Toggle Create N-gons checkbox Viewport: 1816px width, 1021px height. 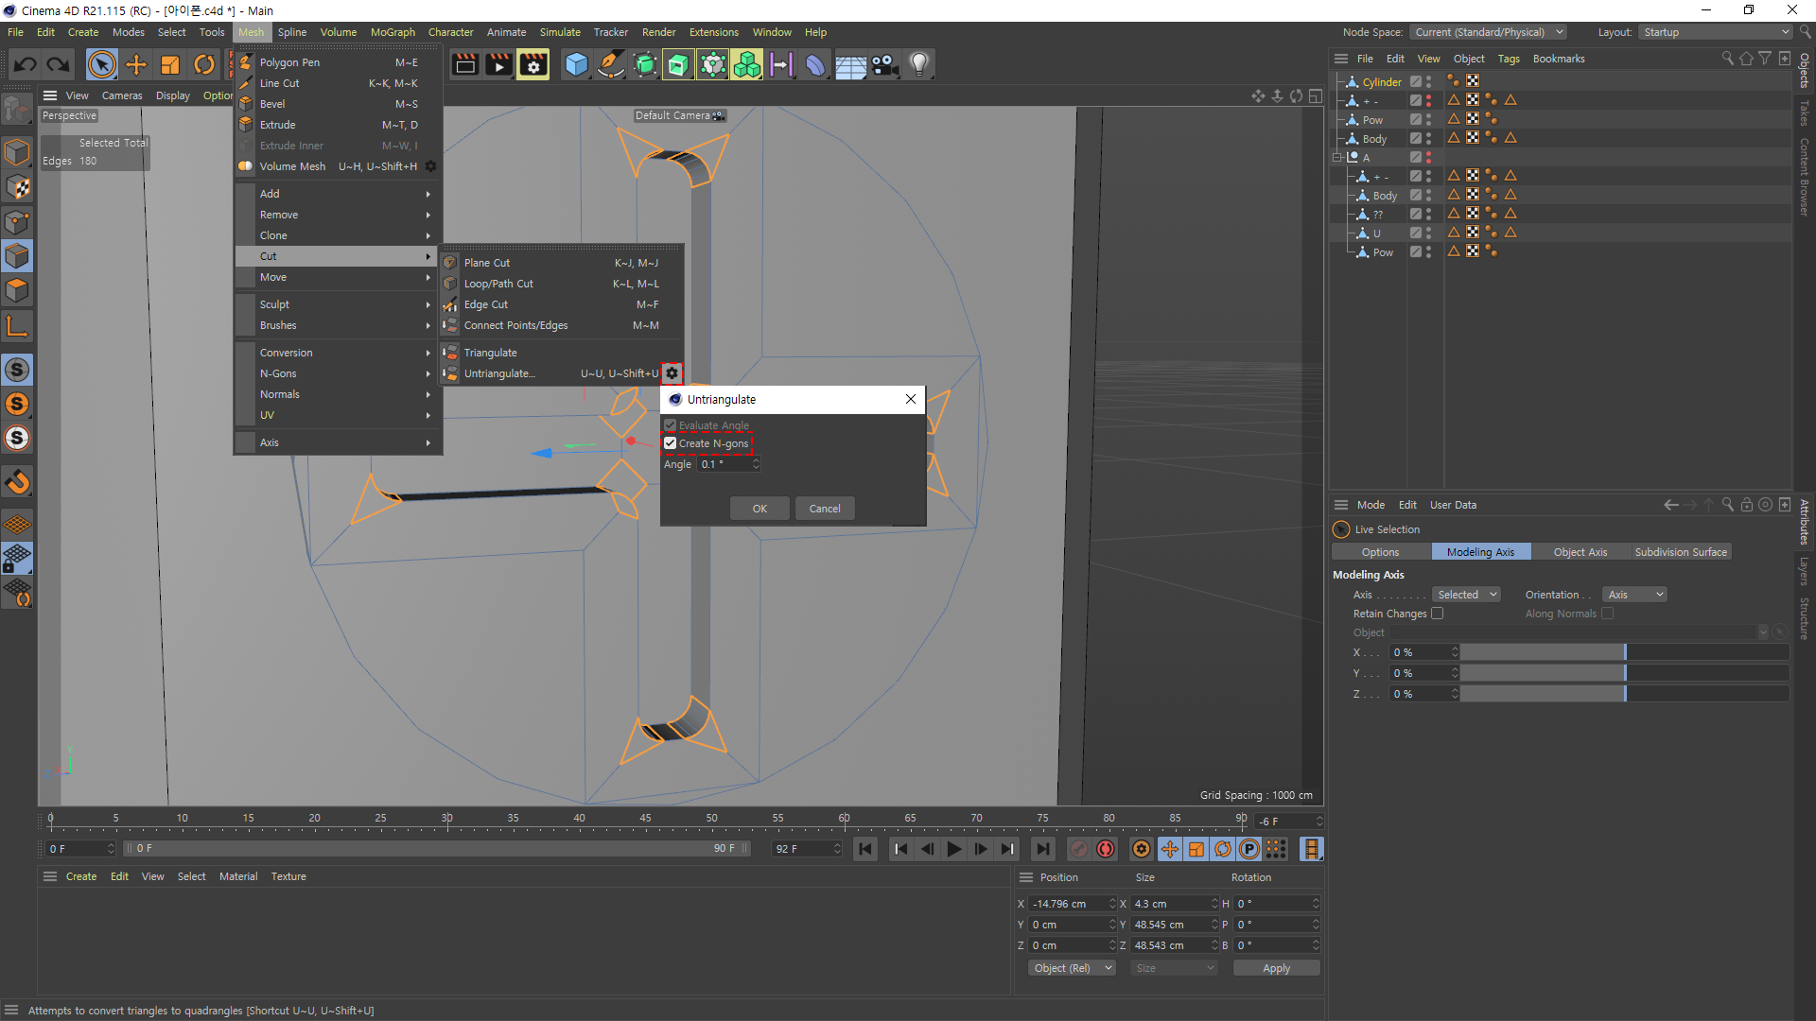pyautogui.click(x=671, y=443)
